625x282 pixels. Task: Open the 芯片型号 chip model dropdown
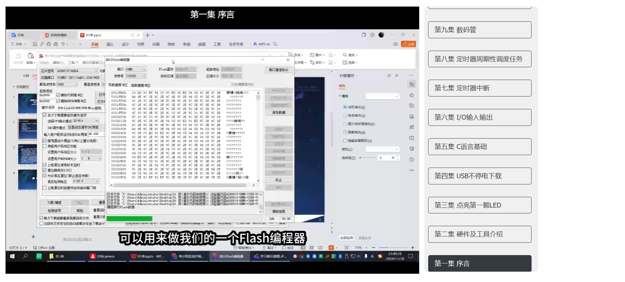[x=77, y=71]
